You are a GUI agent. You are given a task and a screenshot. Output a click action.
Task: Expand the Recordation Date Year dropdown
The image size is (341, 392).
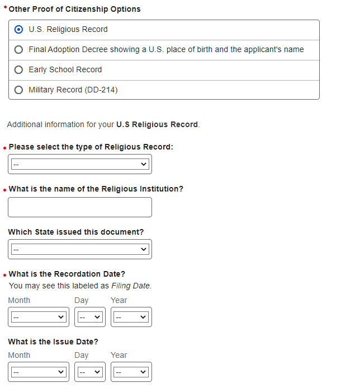(x=131, y=317)
